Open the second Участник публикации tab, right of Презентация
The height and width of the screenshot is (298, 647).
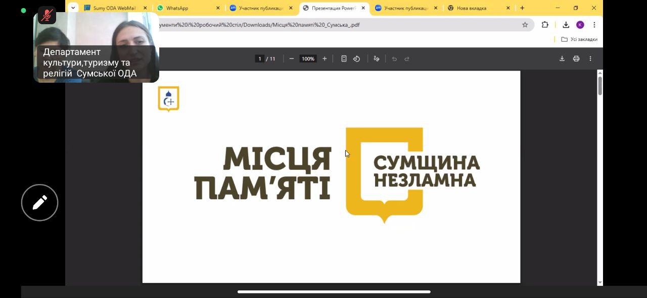(x=407, y=8)
